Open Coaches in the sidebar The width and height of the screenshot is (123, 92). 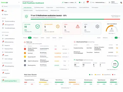tap(6, 55)
